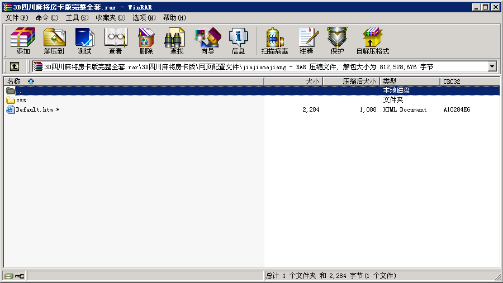
Task: Click the Virus Scan (扫描病毒) icon
Action: click(x=274, y=41)
